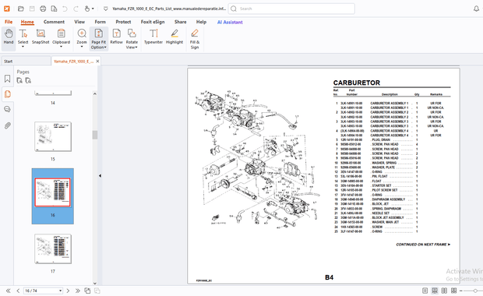The height and width of the screenshot is (296, 483).
Task: Undo the last action in the quick toolbar
Action: click(x=65, y=9)
